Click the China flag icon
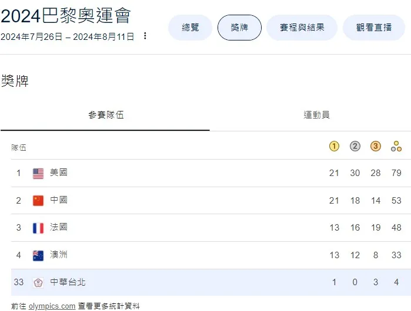The width and height of the screenshot is (411, 311). (x=38, y=201)
